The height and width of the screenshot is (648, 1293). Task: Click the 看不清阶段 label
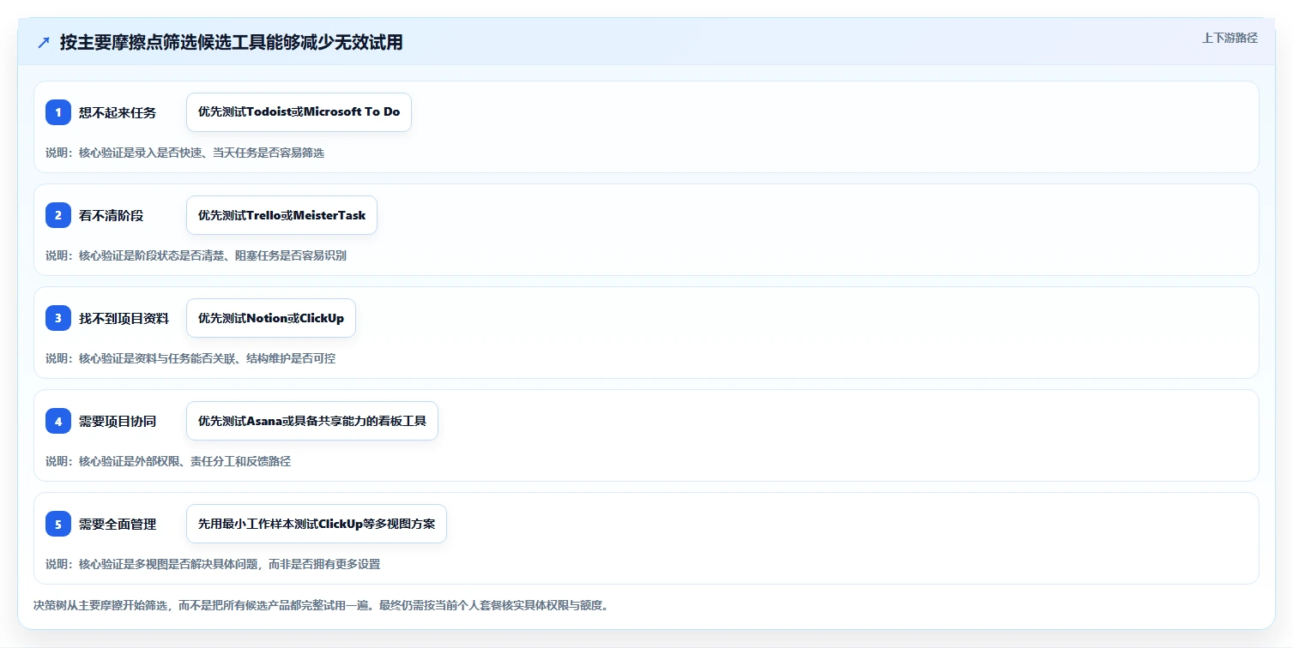111,215
